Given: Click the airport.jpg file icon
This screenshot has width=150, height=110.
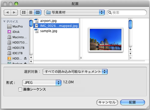Looking at the screenshot, I should (37, 21).
